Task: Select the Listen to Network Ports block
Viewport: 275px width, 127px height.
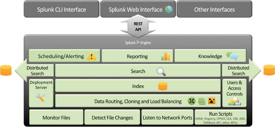Action: (168, 118)
